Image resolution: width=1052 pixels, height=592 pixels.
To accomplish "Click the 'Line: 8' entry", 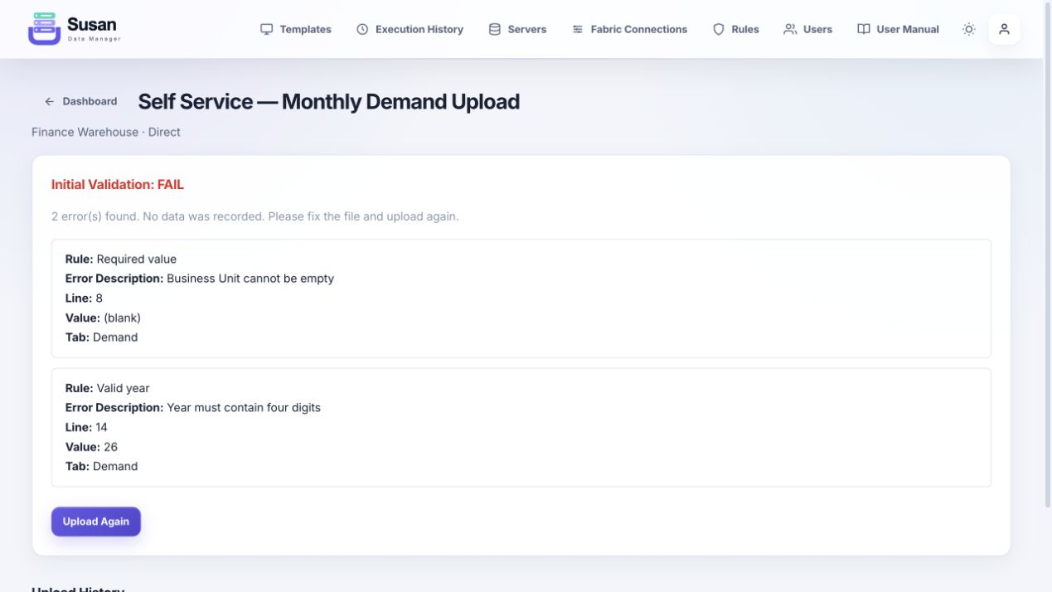I will [84, 298].
